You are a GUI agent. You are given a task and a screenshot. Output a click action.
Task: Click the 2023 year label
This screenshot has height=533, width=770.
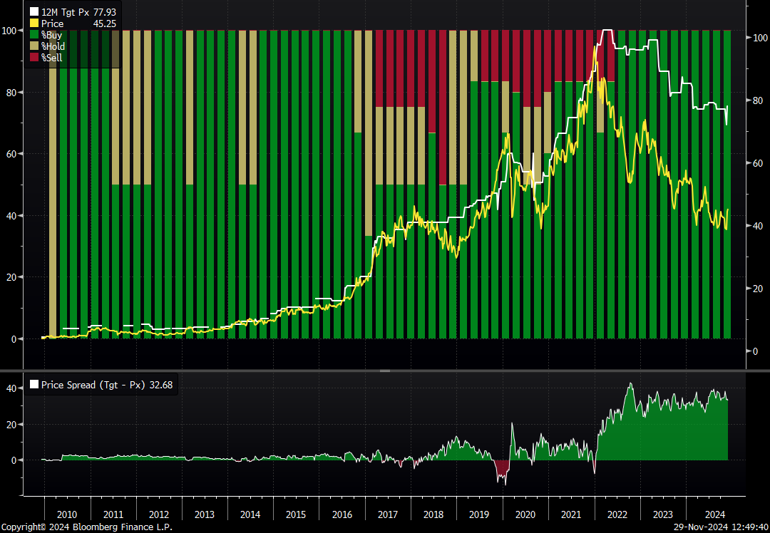tap(663, 514)
